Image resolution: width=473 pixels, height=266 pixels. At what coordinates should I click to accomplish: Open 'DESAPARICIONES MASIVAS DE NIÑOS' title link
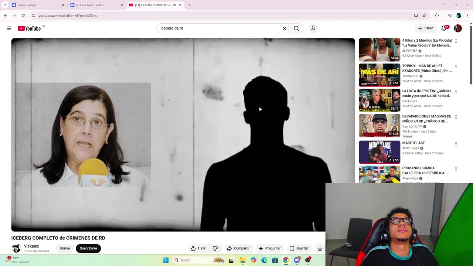(x=426, y=119)
